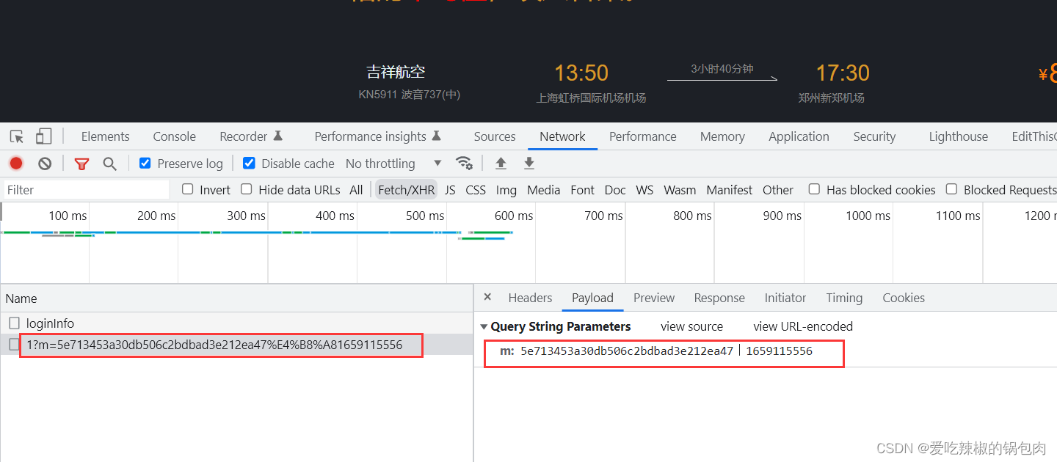Toggle the Preserve log checkbox

pos(145,163)
